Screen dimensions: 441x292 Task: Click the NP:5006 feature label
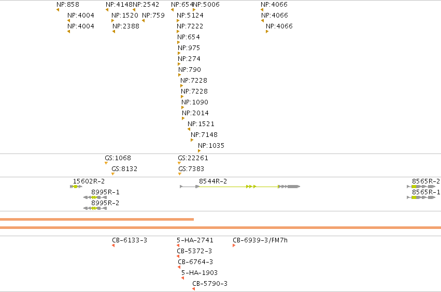(x=206, y=5)
